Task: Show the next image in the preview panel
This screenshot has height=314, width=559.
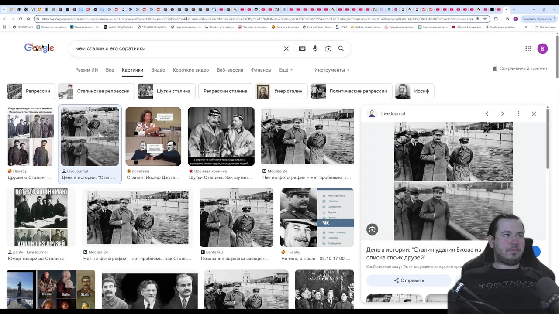Action: [502, 113]
